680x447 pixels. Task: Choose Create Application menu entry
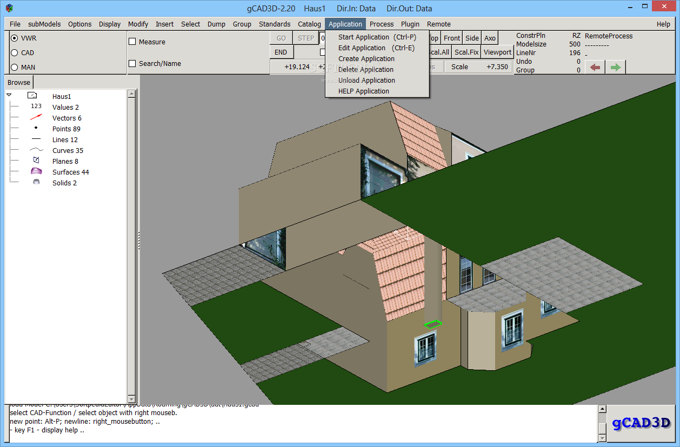pos(377,58)
